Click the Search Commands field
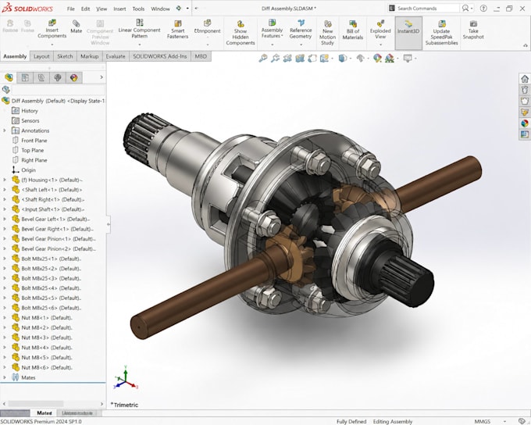Viewport: 531px width, 425px height. 427,8
